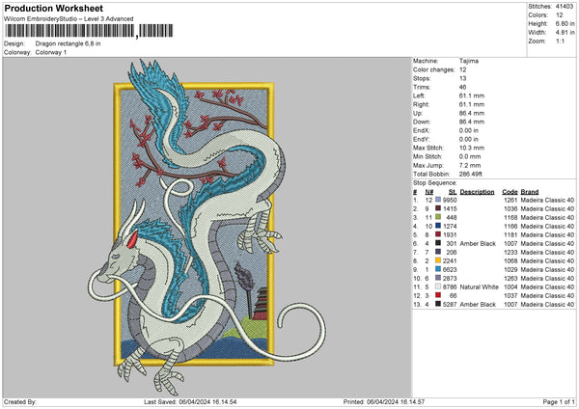Click the yellow swatch for code 1068
Screen dimensions: 579x409
(x=438, y=260)
